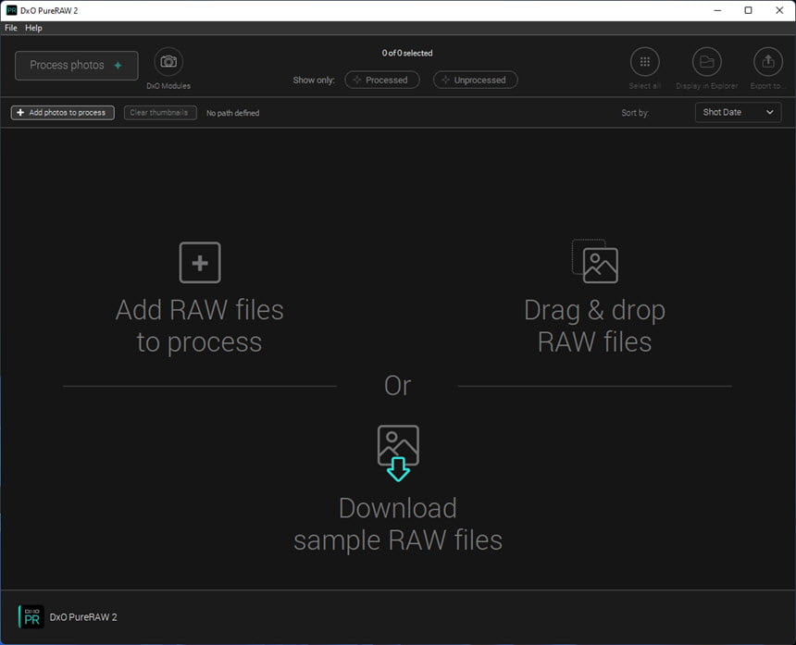796x645 pixels.
Task: Click the Process photos button
Action: tap(77, 66)
